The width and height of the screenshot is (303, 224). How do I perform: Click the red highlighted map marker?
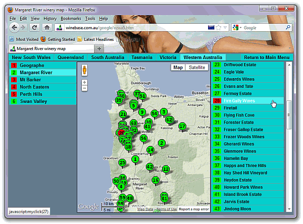point(121,133)
